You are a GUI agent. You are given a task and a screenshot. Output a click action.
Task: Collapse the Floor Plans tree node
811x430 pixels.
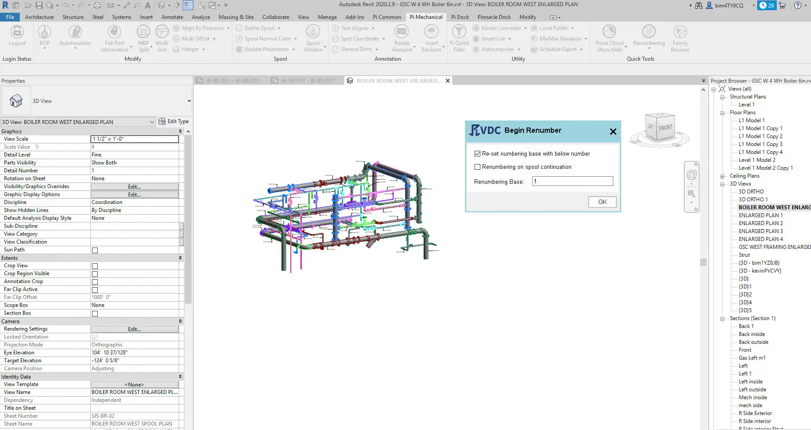point(722,113)
